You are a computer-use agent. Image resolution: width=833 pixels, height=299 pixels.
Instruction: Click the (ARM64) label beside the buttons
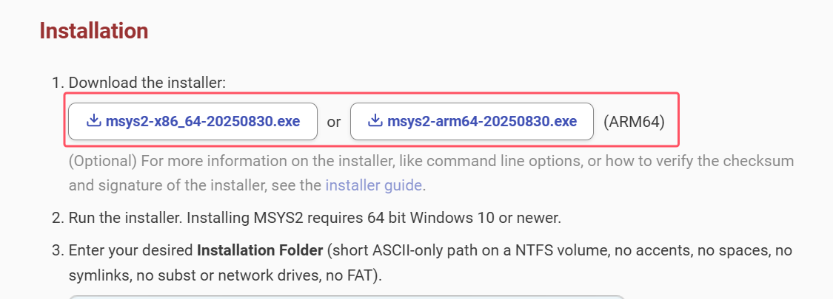tap(634, 122)
